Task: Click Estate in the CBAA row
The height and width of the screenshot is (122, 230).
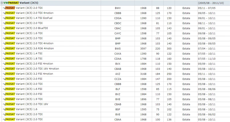Action: coord(186,119)
